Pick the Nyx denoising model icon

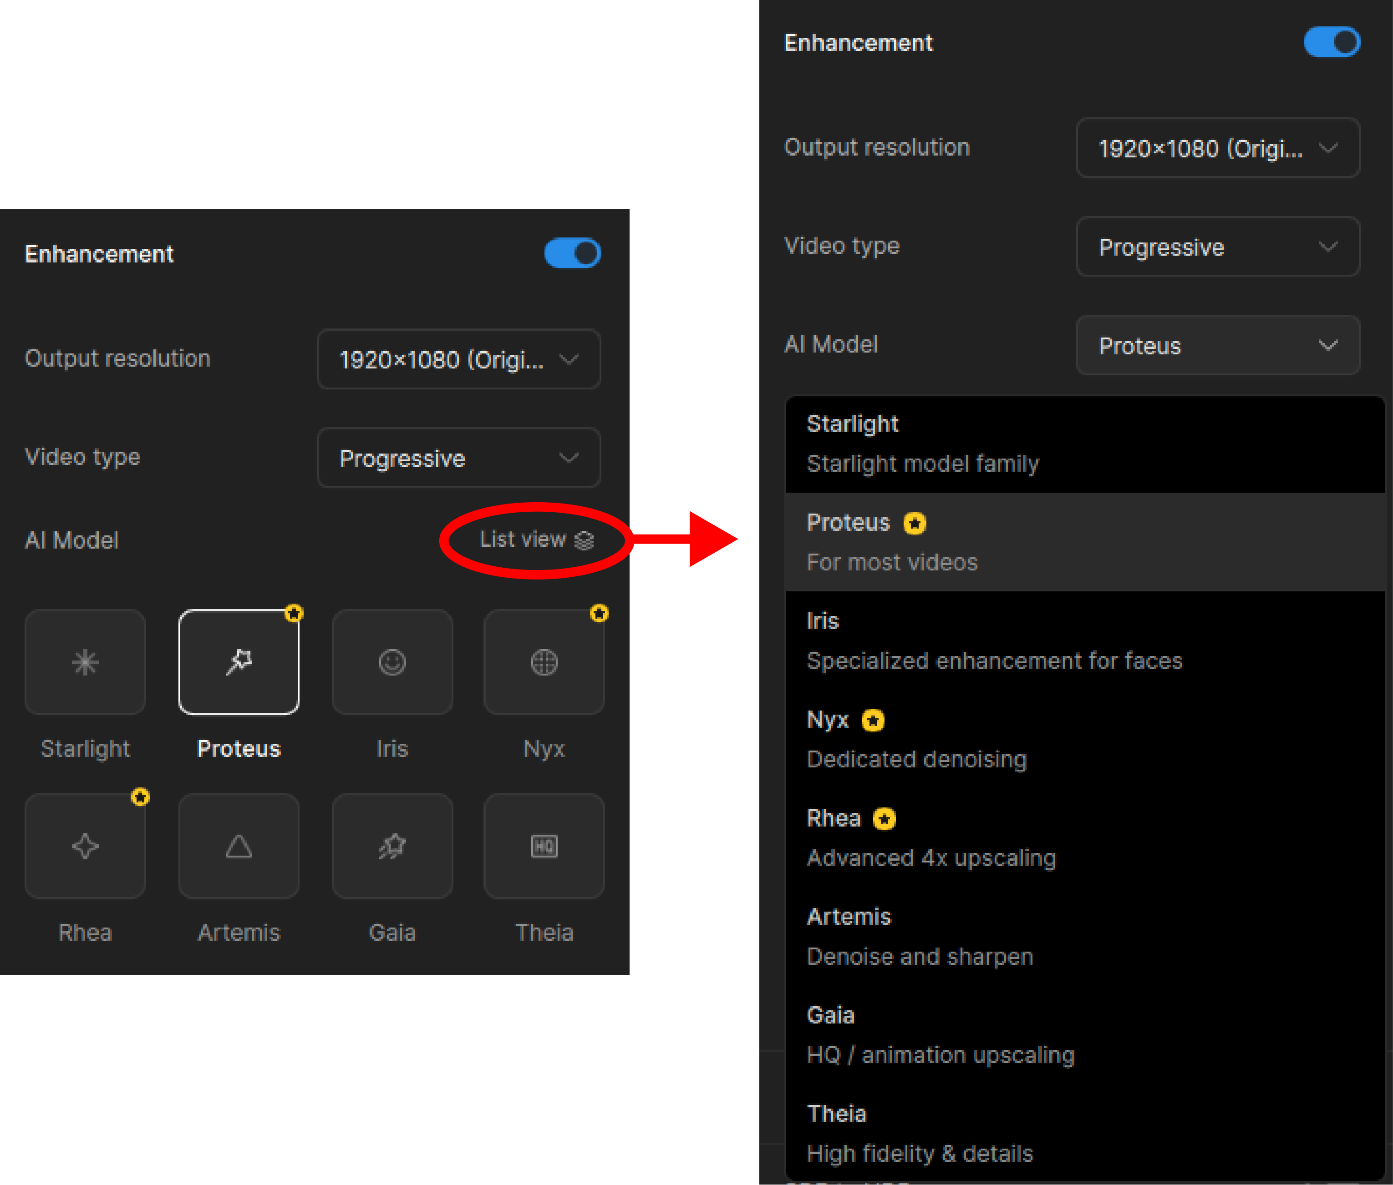point(544,662)
